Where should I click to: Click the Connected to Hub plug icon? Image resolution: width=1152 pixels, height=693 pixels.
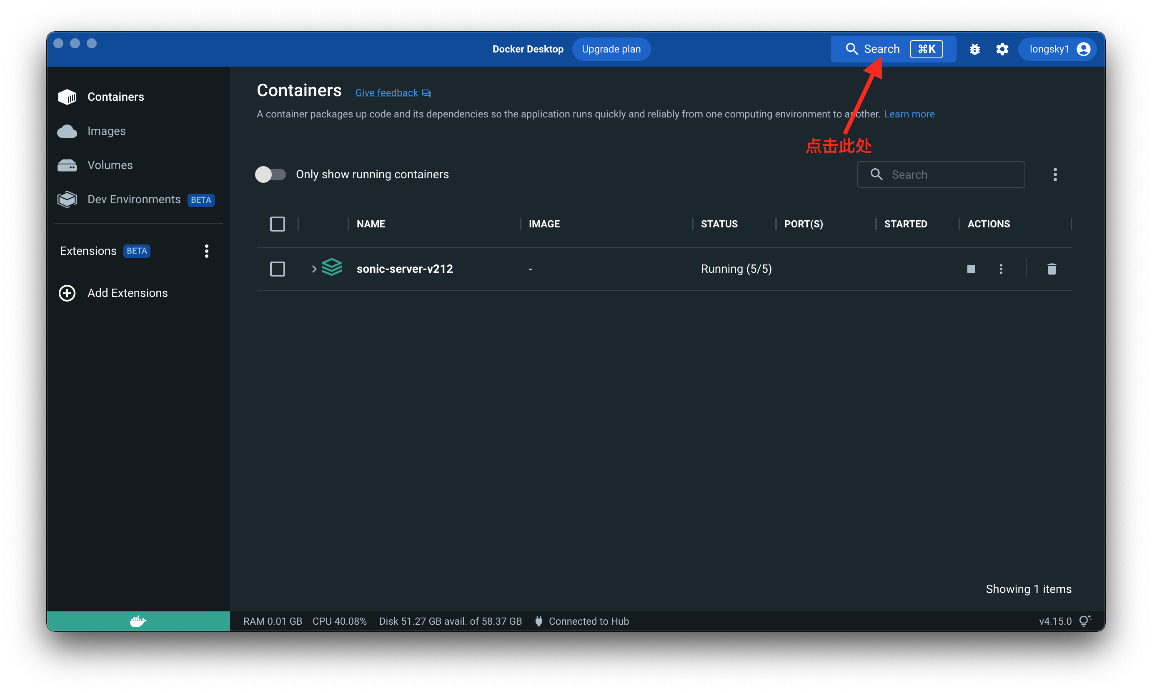click(x=538, y=621)
